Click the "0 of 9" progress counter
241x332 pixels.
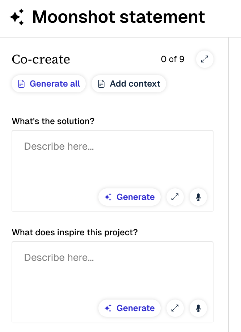coord(172,59)
